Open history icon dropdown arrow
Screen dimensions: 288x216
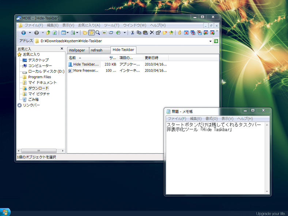click(x=125, y=33)
